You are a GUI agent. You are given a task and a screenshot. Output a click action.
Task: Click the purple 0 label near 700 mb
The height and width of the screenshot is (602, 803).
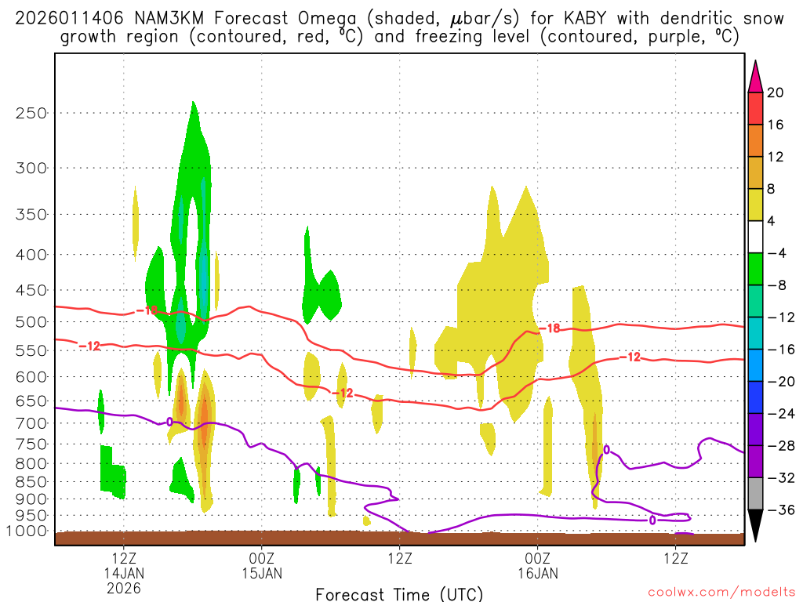click(x=169, y=422)
